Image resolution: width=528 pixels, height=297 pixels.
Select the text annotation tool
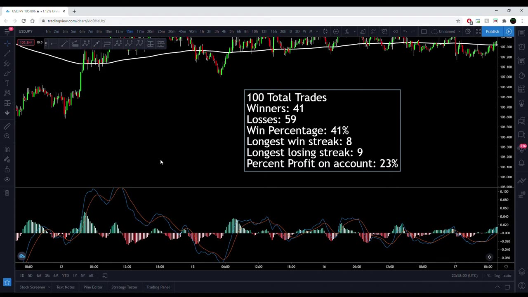pos(7,83)
